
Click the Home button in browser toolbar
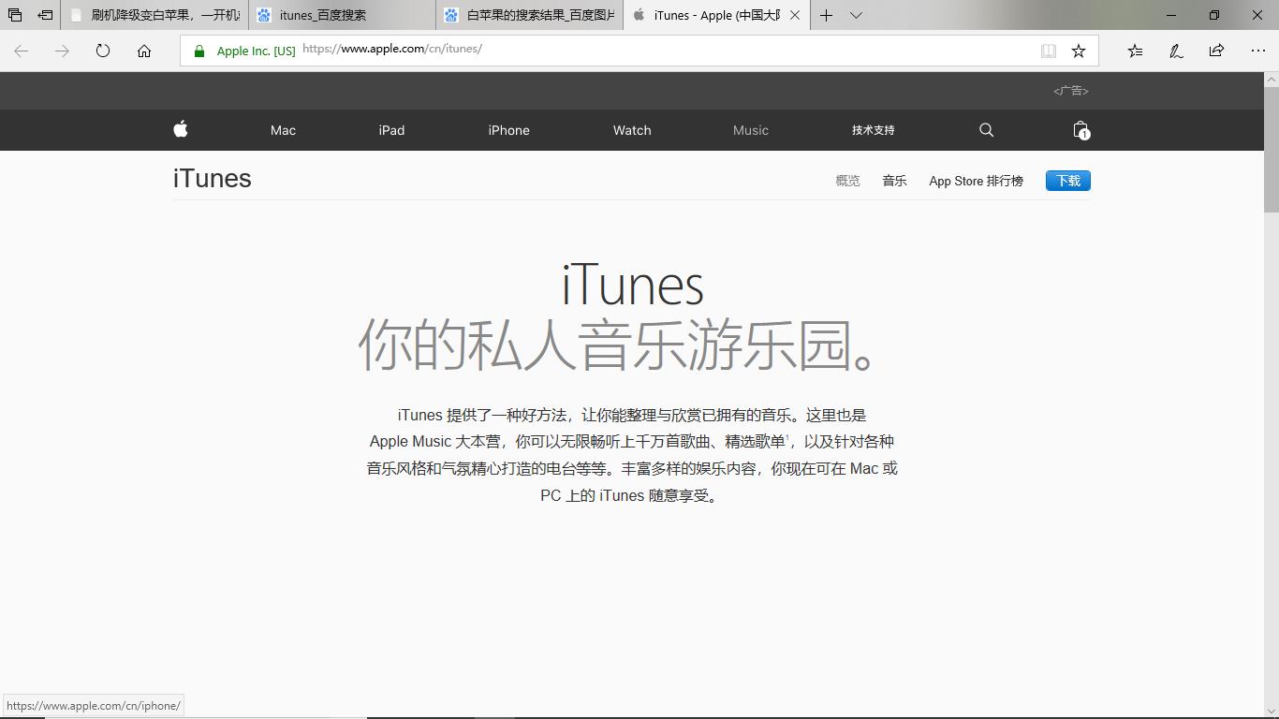click(143, 51)
